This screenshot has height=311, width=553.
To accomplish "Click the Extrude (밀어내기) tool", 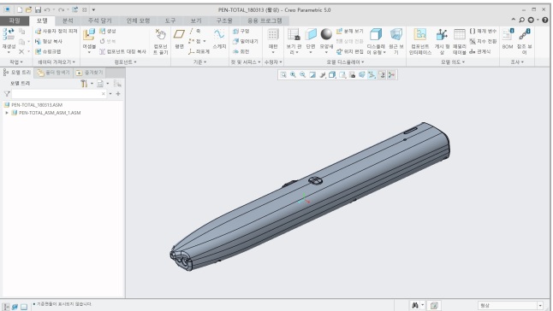I will pyautogui.click(x=246, y=42).
